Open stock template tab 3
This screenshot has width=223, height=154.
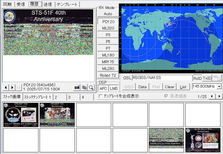(x=73, y=97)
